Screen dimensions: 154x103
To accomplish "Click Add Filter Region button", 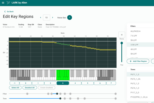I will click(x=138, y=61).
